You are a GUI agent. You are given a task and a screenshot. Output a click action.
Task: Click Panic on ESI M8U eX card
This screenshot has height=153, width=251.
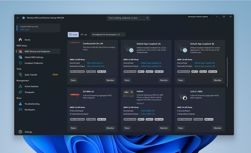point(73,128)
